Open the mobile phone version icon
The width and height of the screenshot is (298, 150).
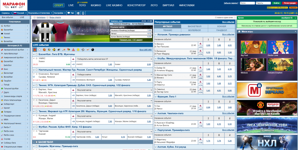click(83, 13)
